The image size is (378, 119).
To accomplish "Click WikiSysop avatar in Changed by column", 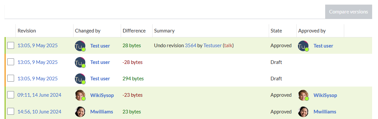I will 80,95.
